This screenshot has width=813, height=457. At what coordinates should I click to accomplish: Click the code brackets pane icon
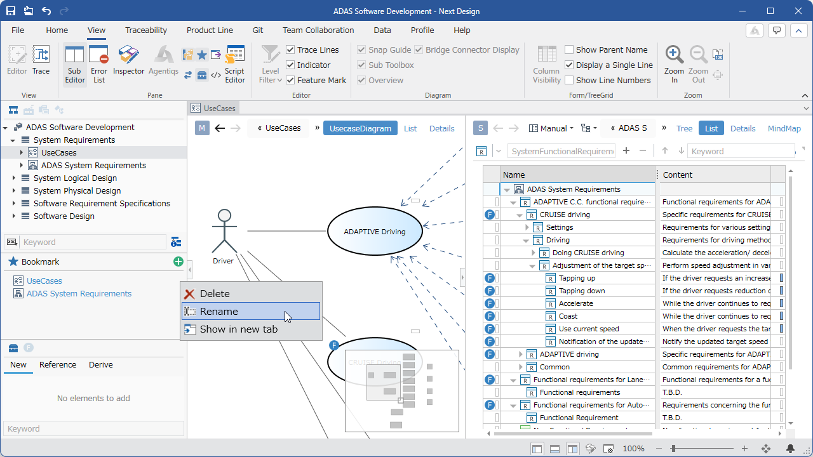tap(216, 75)
